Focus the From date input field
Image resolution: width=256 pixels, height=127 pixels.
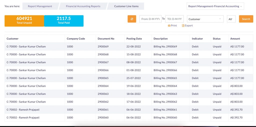click(x=150, y=19)
